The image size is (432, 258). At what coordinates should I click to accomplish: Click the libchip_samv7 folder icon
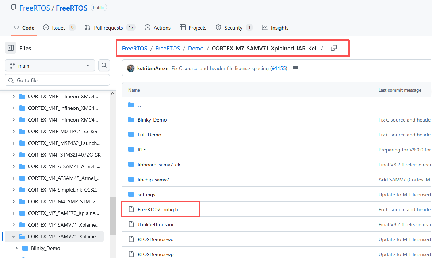pos(131,179)
